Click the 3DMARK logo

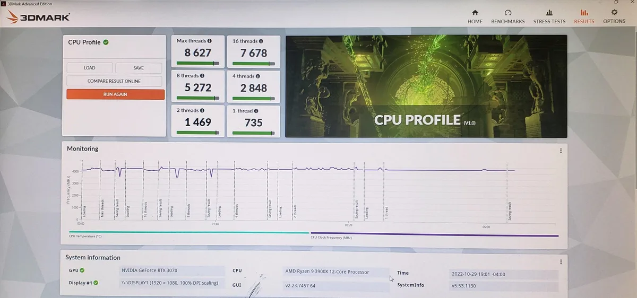[x=38, y=17]
